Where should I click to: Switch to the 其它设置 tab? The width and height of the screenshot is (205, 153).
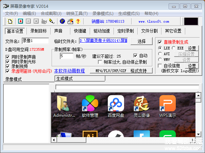coord(173,31)
